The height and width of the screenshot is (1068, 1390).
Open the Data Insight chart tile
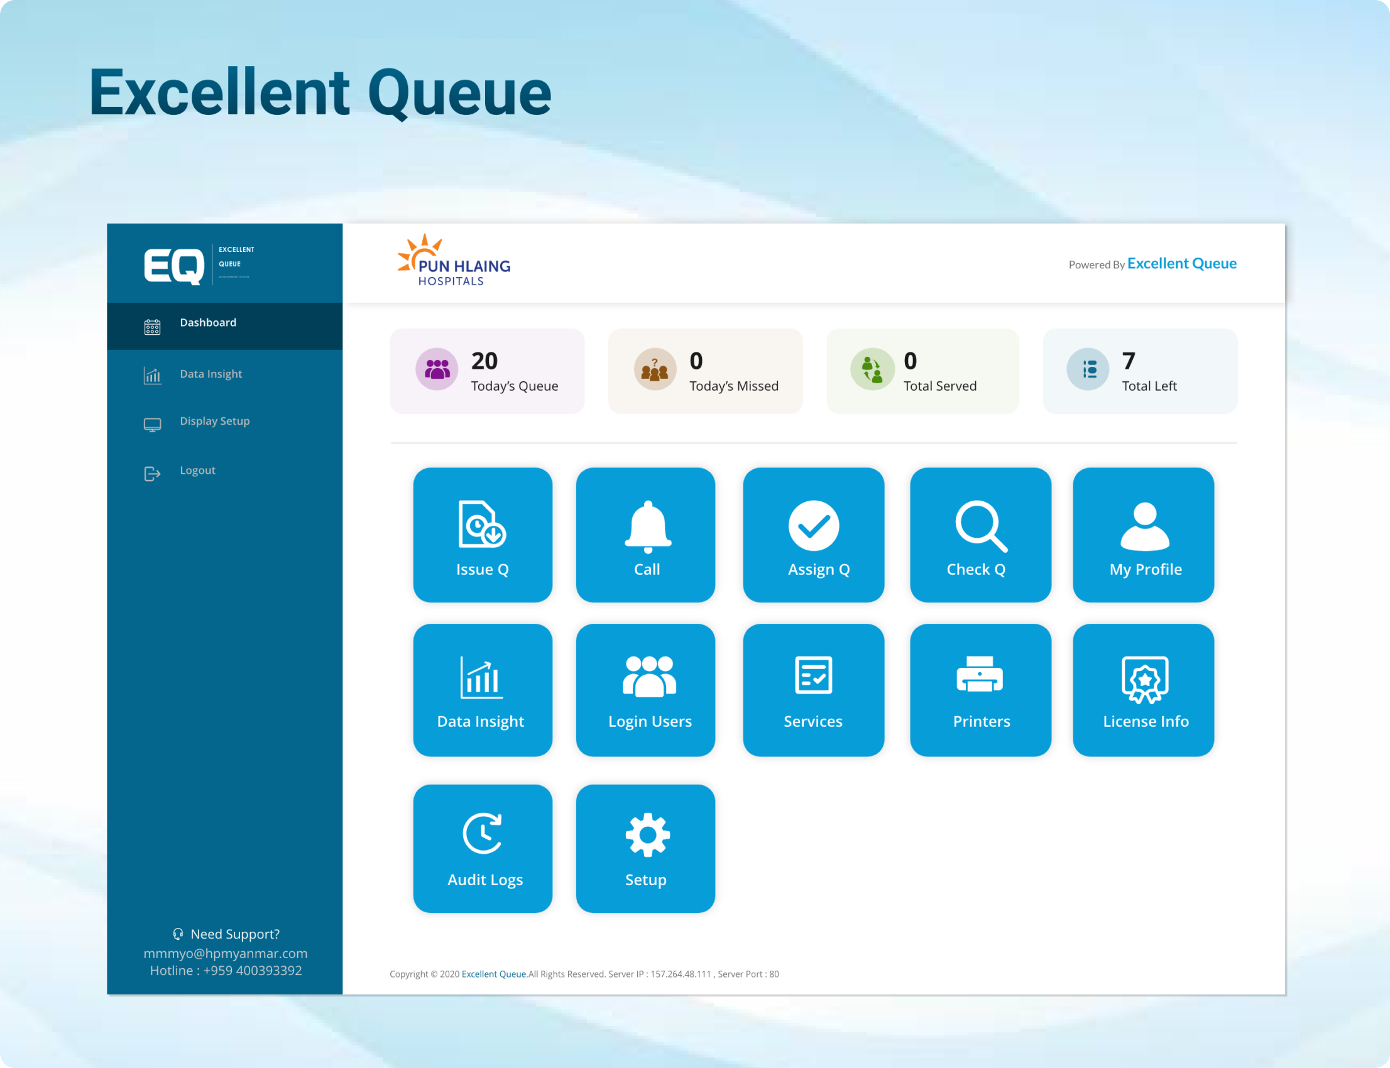[483, 690]
